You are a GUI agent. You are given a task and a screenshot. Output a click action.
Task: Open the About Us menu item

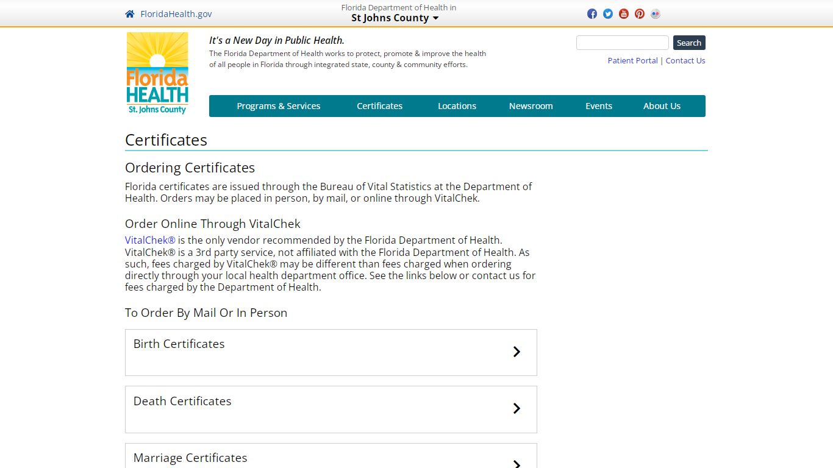point(662,106)
